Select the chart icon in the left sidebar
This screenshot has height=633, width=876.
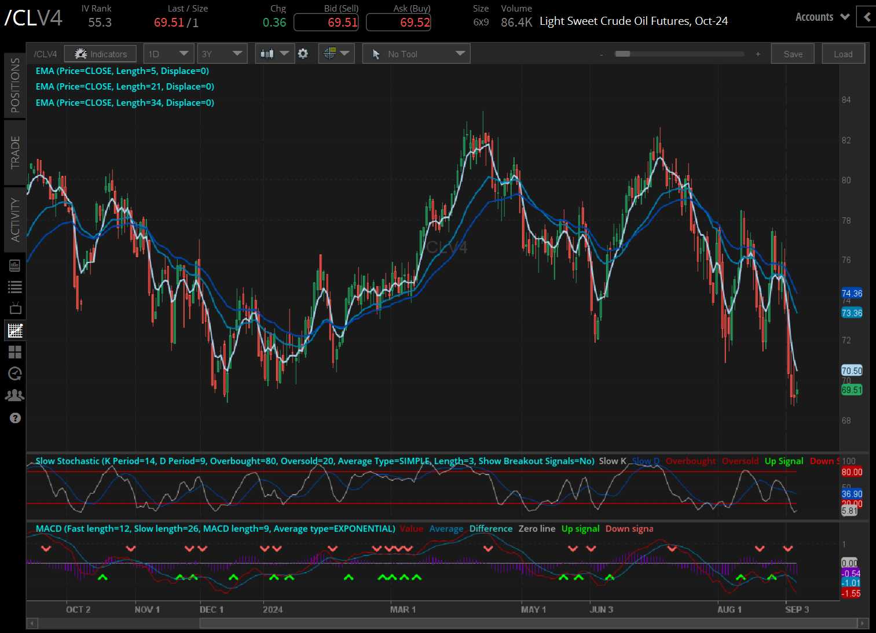pyautogui.click(x=15, y=330)
